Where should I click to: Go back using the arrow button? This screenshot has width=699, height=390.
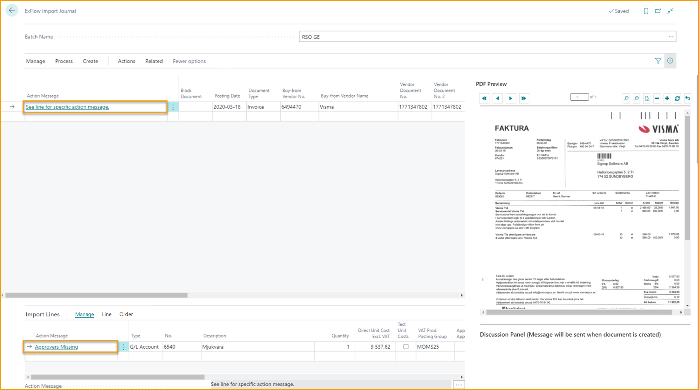[x=12, y=10]
